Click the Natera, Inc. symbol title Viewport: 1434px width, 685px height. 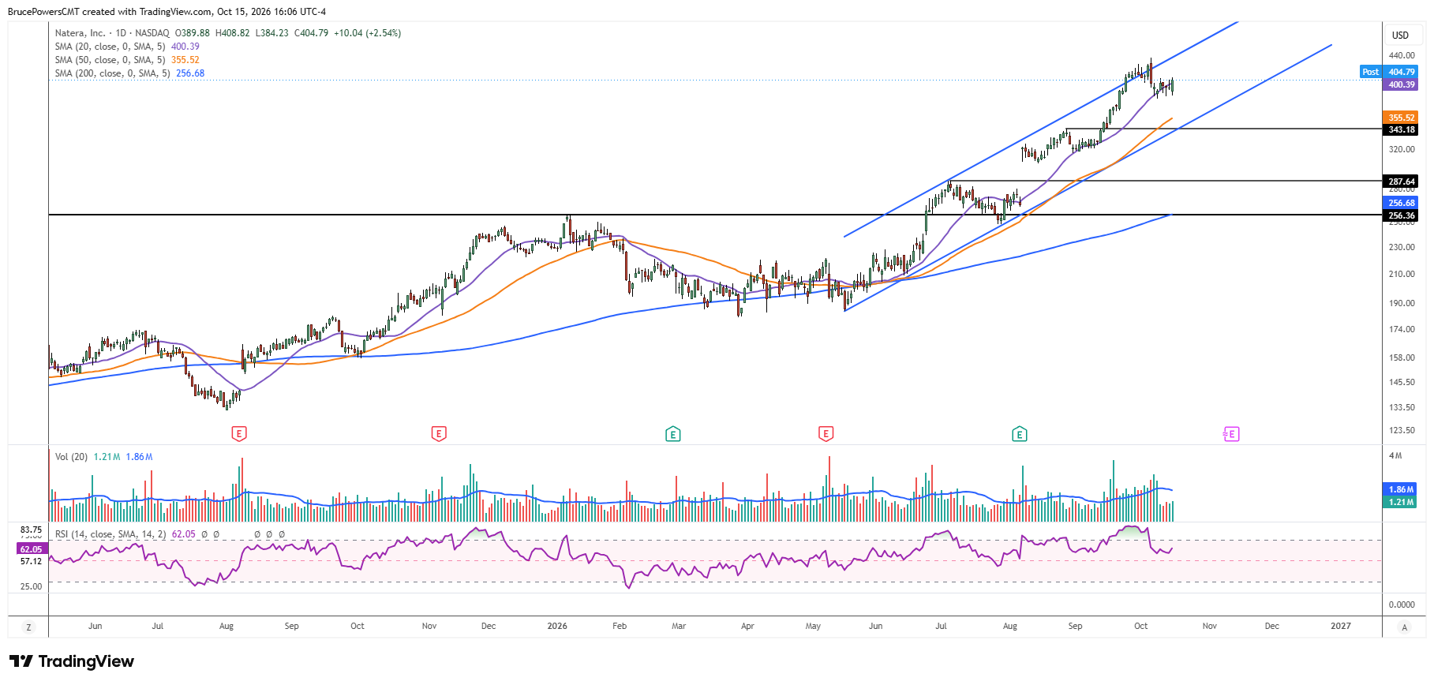click(80, 33)
